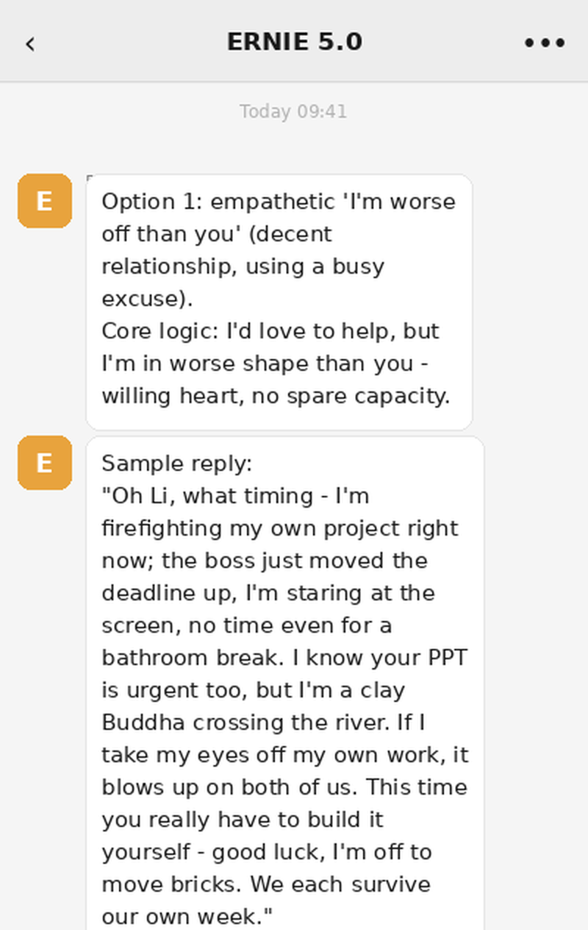Click the 'our own week' closing line
The height and width of the screenshot is (930, 588).
[x=187, y=917]
